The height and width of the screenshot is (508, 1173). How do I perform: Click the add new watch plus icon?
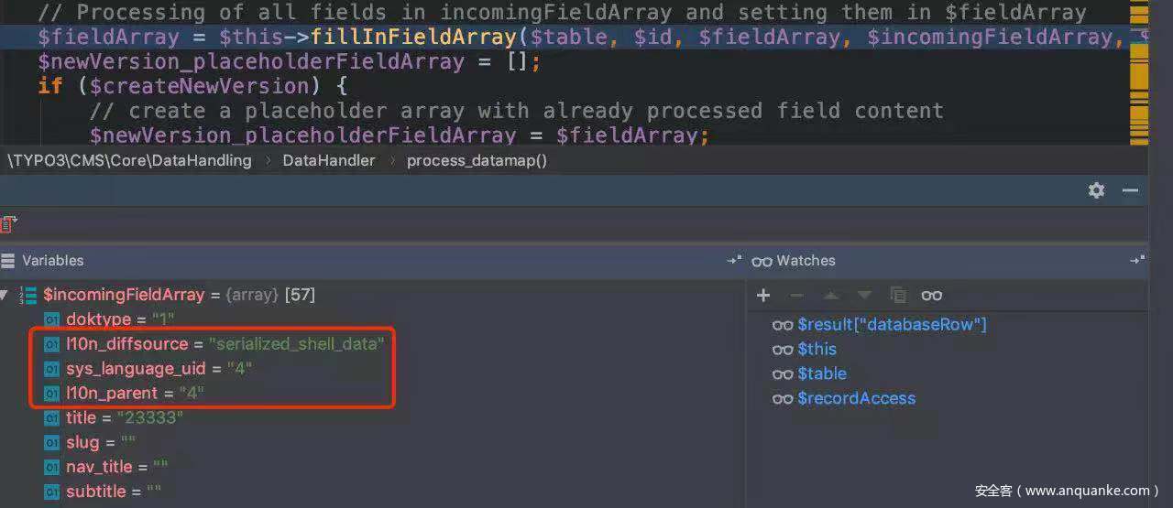(763, 295)
